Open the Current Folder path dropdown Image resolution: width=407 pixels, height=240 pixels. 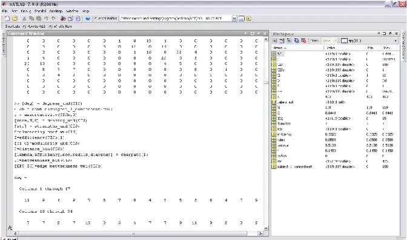(234, 19)
